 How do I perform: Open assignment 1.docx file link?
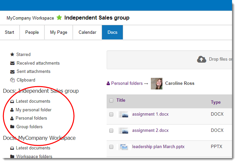pos(150,114)
